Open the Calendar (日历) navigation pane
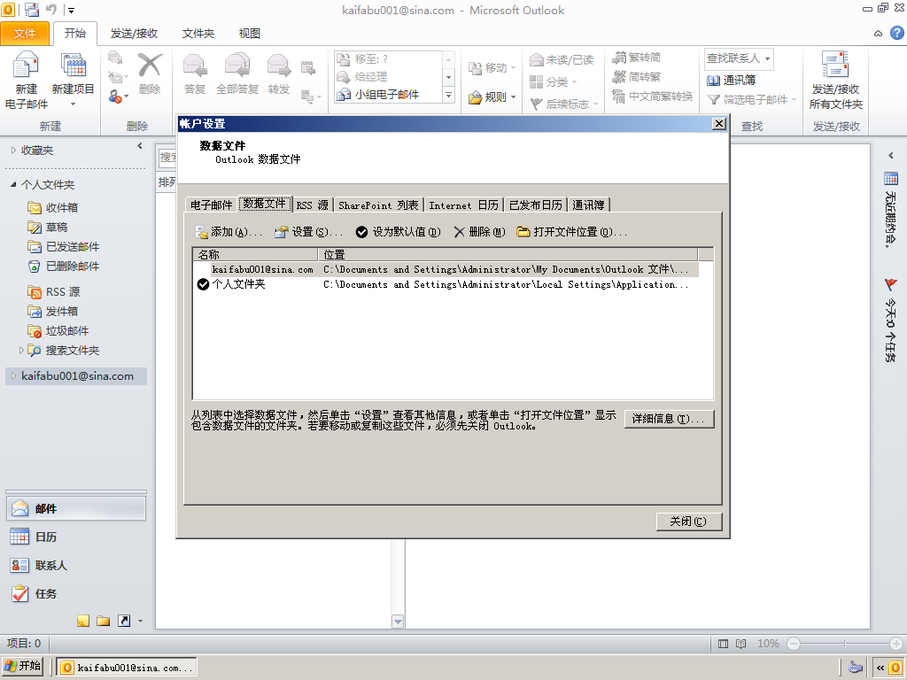Screen dimensions: 907x680 [x=76, y=537]
